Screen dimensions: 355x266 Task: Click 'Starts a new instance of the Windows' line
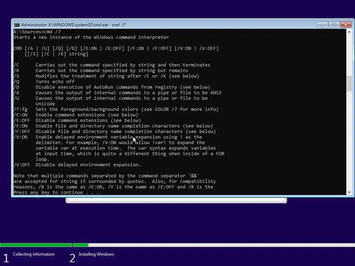click(91, 37)
